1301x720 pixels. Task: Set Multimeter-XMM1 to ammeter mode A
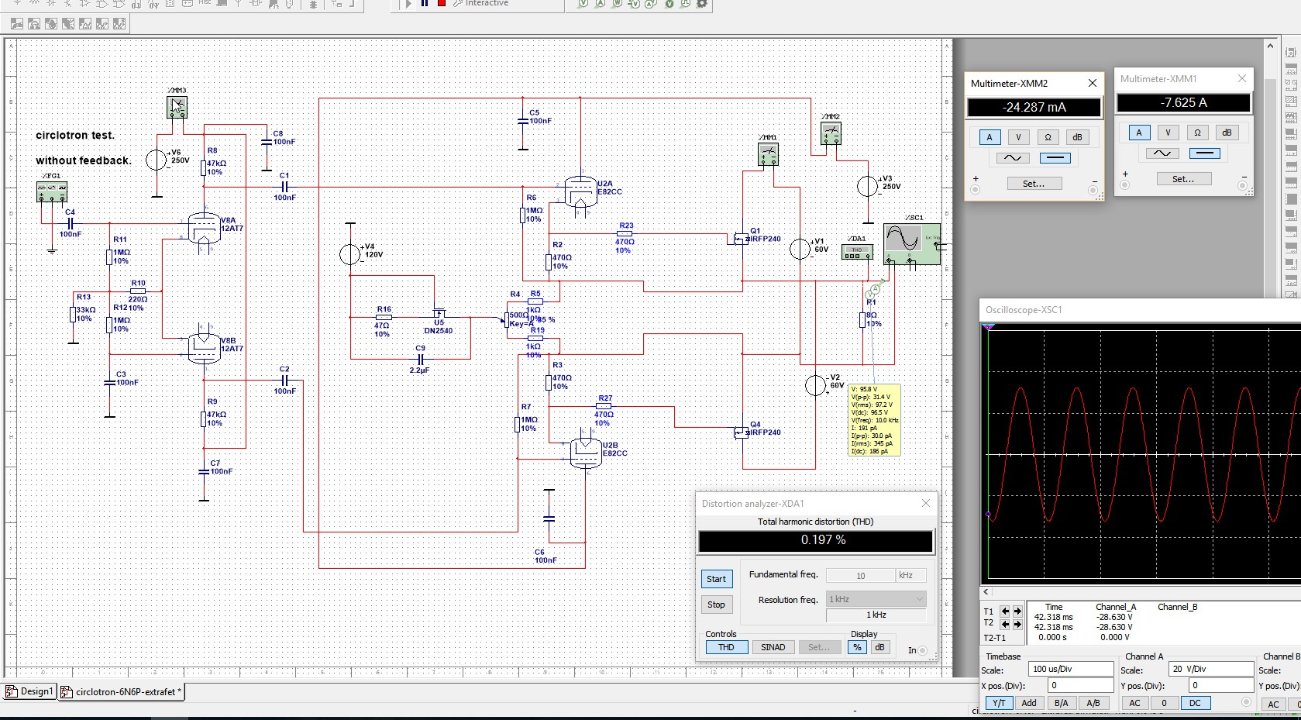tap(1139, 133)
